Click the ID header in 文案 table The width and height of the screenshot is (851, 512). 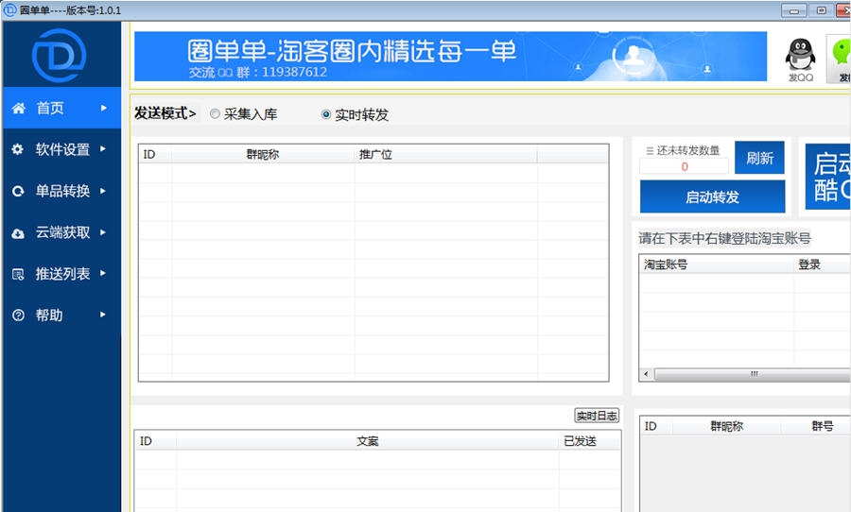click(156, 441)
